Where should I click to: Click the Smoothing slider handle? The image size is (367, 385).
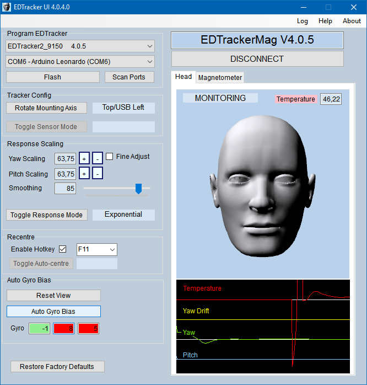coord(139,189)
